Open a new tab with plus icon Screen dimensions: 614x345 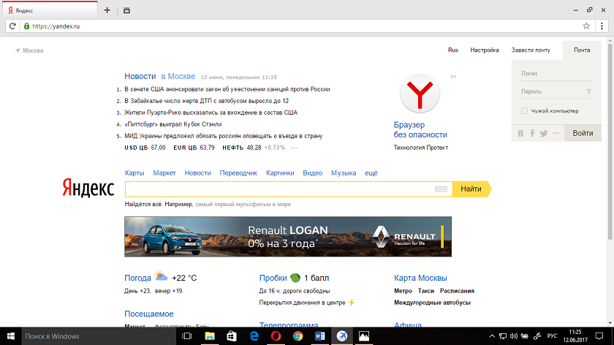[107, 10]
